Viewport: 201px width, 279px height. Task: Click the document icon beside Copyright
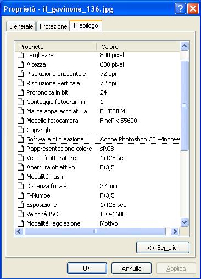point(20,130)
